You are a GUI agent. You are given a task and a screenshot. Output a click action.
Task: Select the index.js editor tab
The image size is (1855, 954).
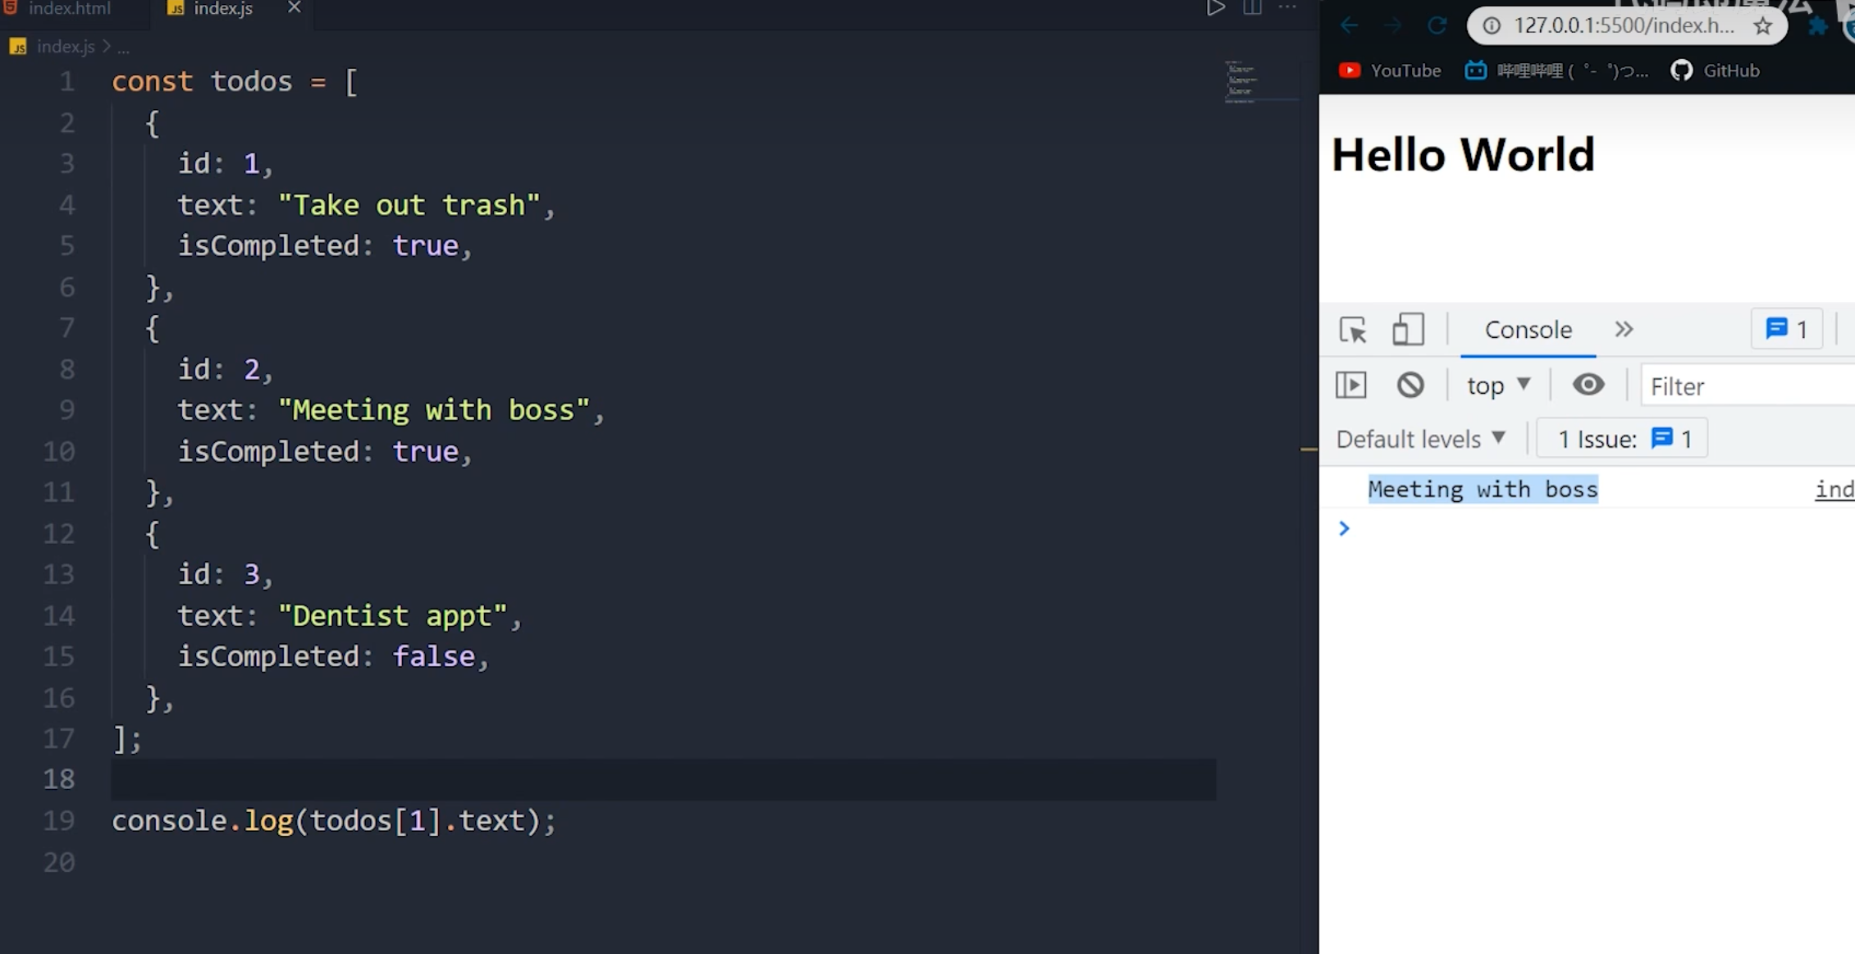coord(222,8)
